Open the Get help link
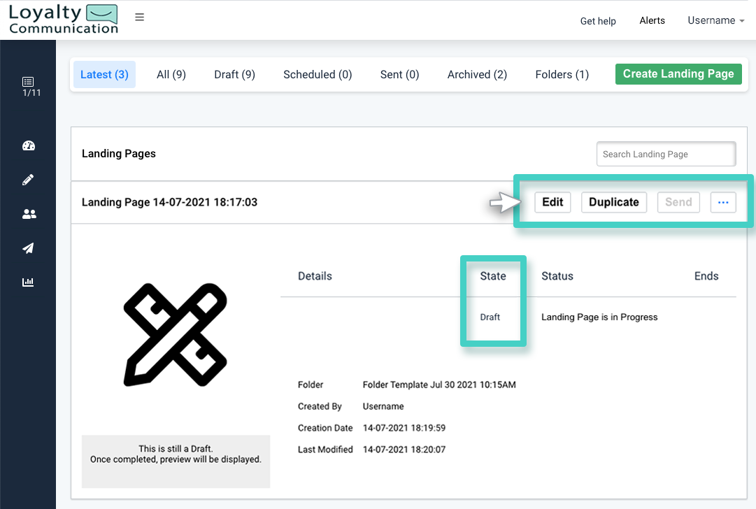756x509 pixels. (x=598, y=21)
